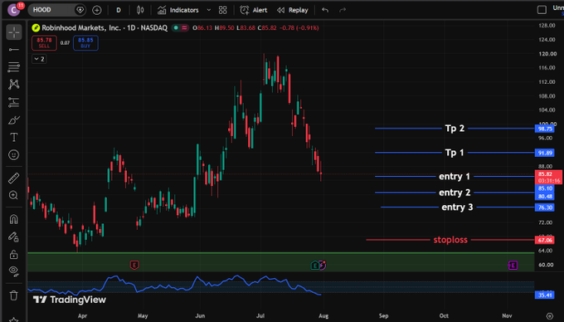Click the teal earnings E marker
This screenshot has width=564, height=322.
click(x=314, y=266)
